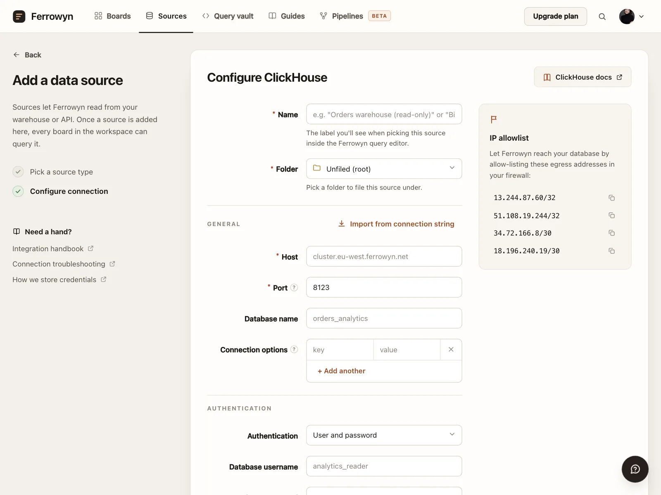The height and width of the screenshot is (495, 661).
Task: Click the download icon beside Import from connection string
Action: click(x=342, y=224)
